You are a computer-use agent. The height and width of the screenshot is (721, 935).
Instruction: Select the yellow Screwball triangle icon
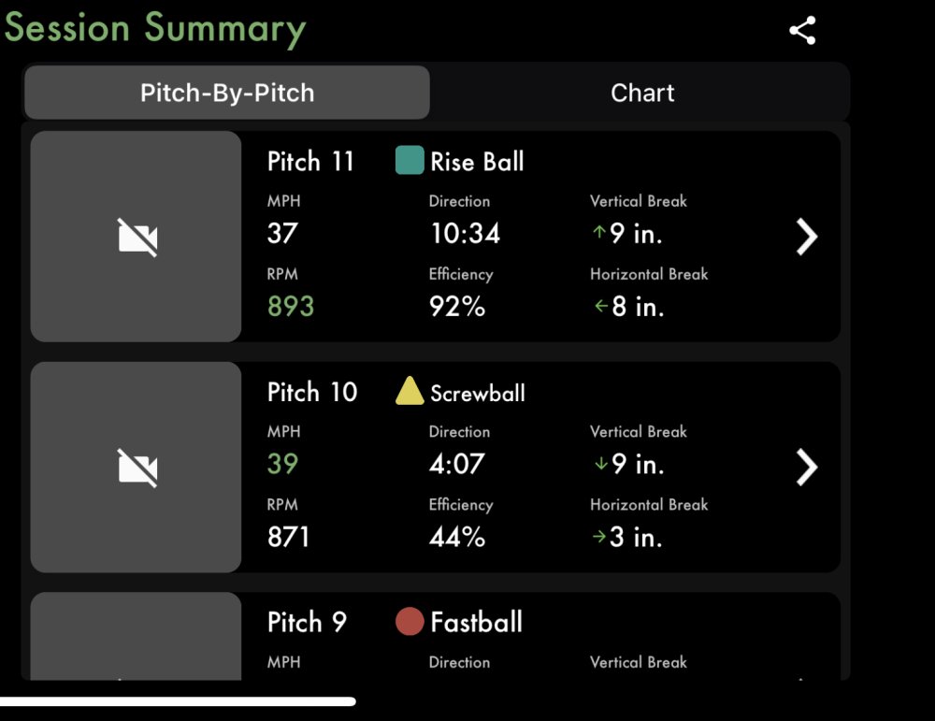pos(410,392)
